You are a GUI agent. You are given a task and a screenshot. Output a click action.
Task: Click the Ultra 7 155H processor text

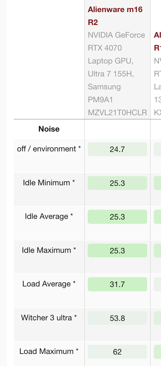coord(111,74)
